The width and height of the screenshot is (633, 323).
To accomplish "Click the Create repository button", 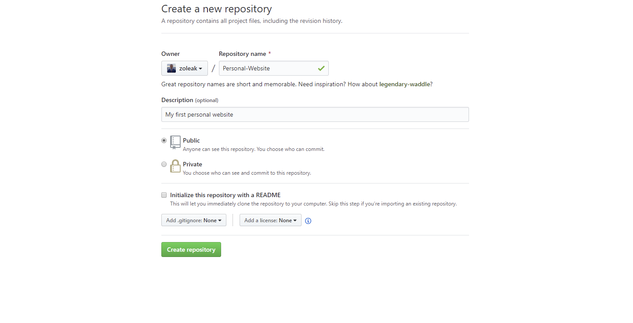I will [x=191, y=250].
